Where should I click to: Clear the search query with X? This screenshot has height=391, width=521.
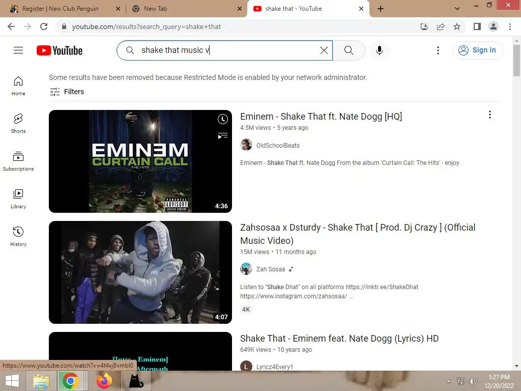tap(324, 50)
